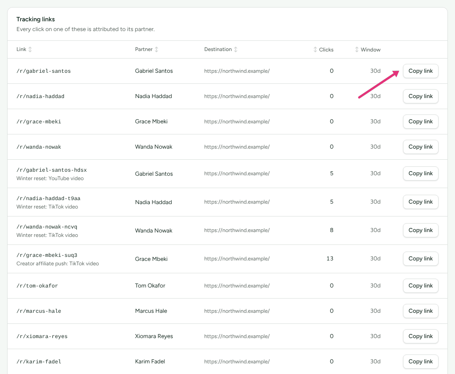
Task: Copy link for /r/grace-mbeki-suq3
Action: [420, 259]
